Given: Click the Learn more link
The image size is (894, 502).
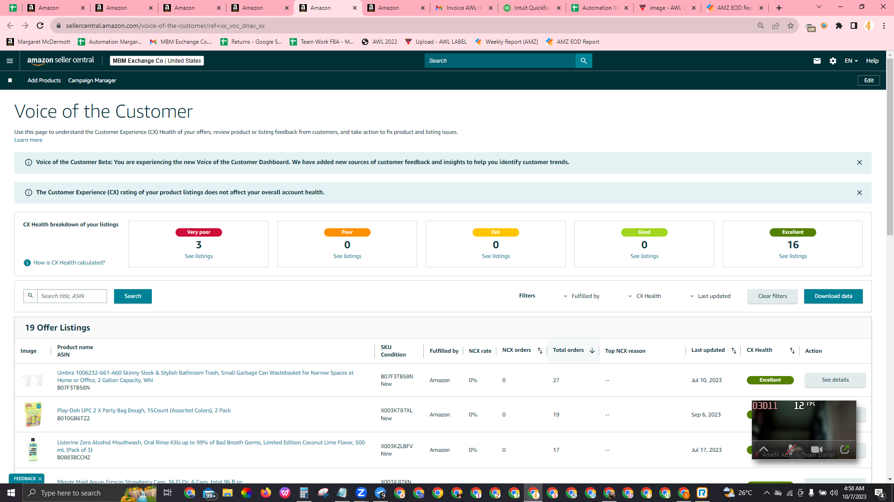Looking at the screenshot, I should 28,140.
